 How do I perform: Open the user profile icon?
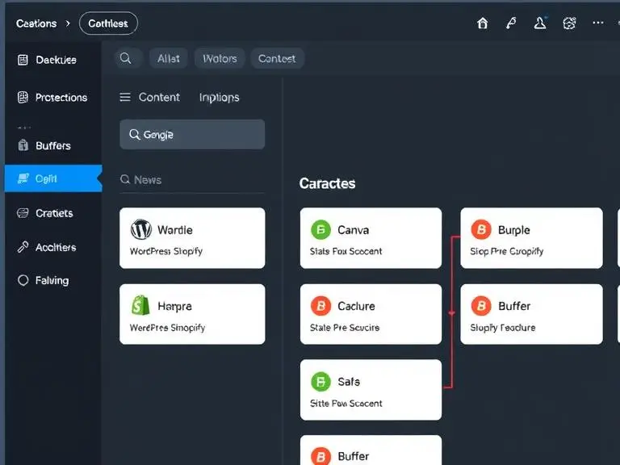(x=540, y=23)
